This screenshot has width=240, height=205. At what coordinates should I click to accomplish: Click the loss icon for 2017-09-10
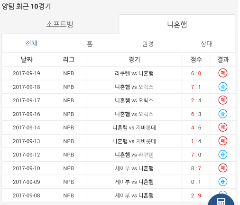[223, 168]
